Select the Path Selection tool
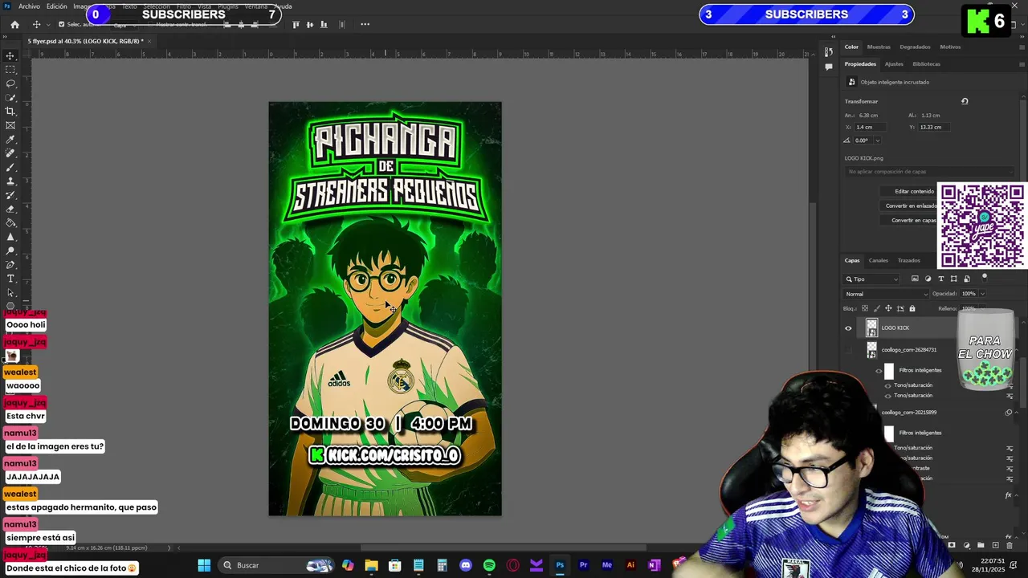Viewport: 1028px width, 578px height. (10, 292)
